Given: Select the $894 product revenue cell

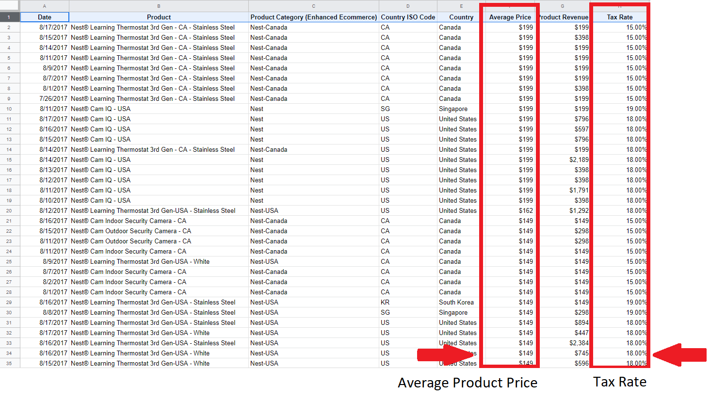Looking at the screenshot, I should coord(563,322).
